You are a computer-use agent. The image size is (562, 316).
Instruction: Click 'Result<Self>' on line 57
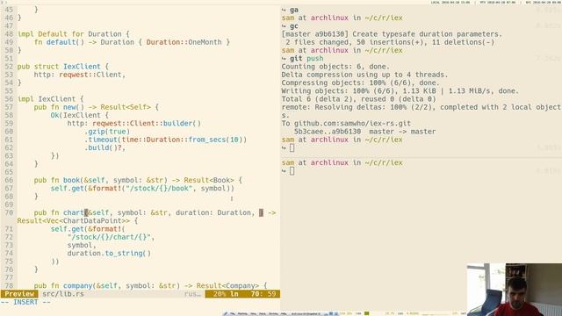[126, 107]
